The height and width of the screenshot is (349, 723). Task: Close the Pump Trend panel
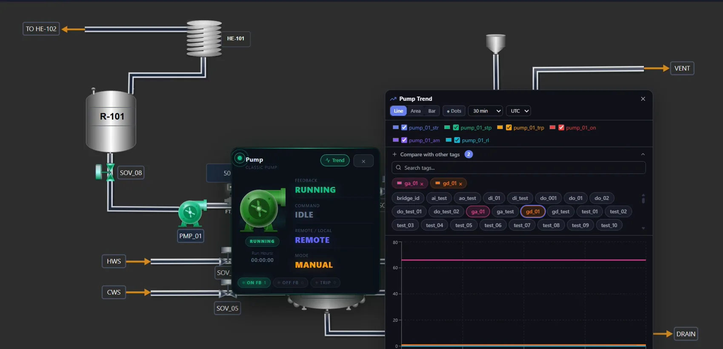(643, 99)
